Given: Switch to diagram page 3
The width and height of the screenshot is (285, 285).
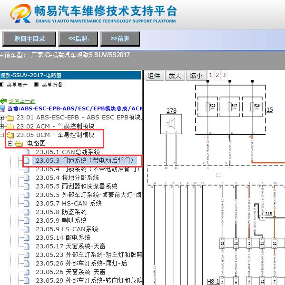Looking at the screenshot, I should 224,75.
